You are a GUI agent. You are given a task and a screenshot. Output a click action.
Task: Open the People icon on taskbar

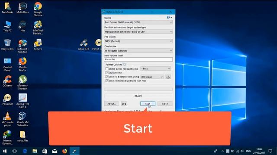click(x=216, y=151)
